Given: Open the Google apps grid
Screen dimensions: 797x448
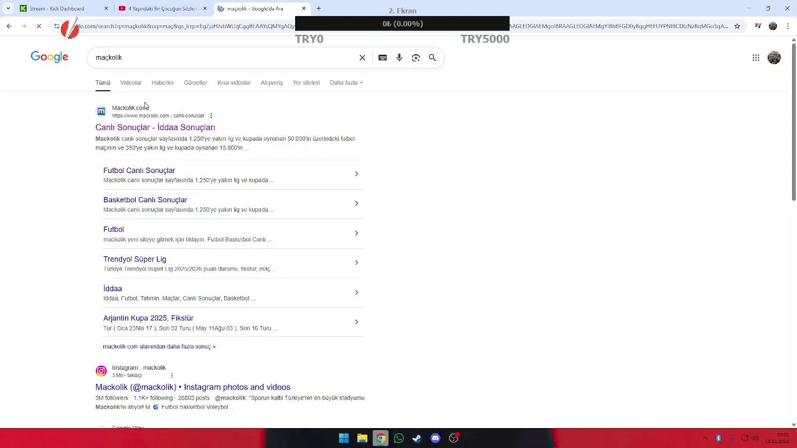Looking at the screenshot, I should 756,57.
